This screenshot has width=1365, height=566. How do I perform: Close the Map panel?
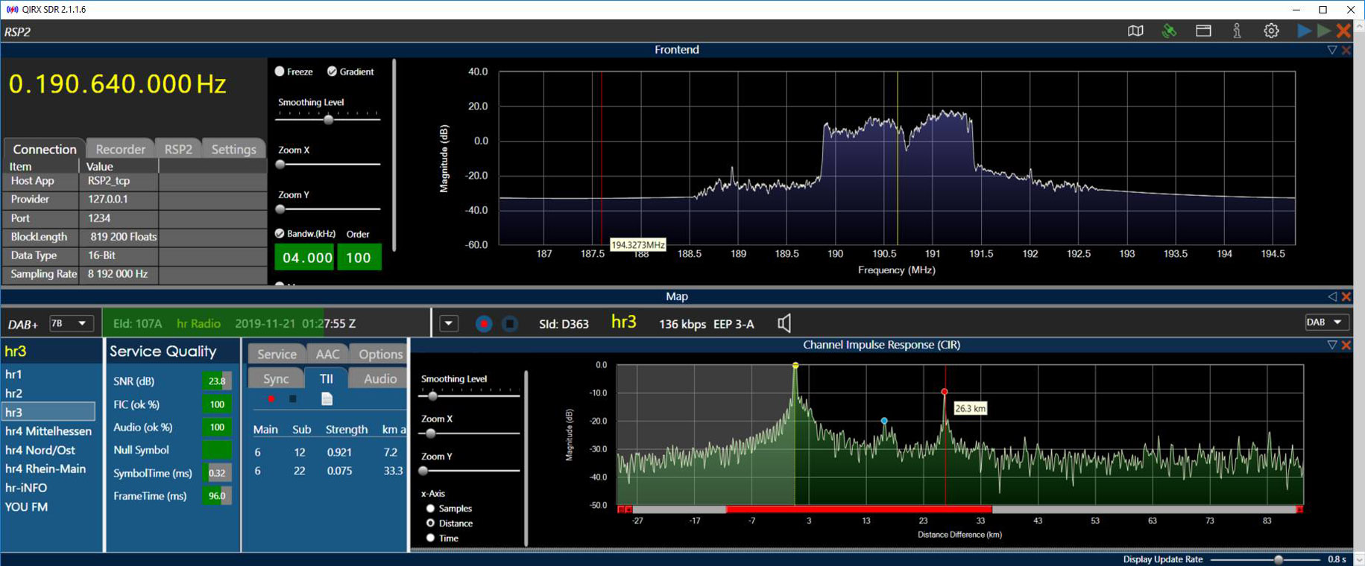tap(1346, 296)
